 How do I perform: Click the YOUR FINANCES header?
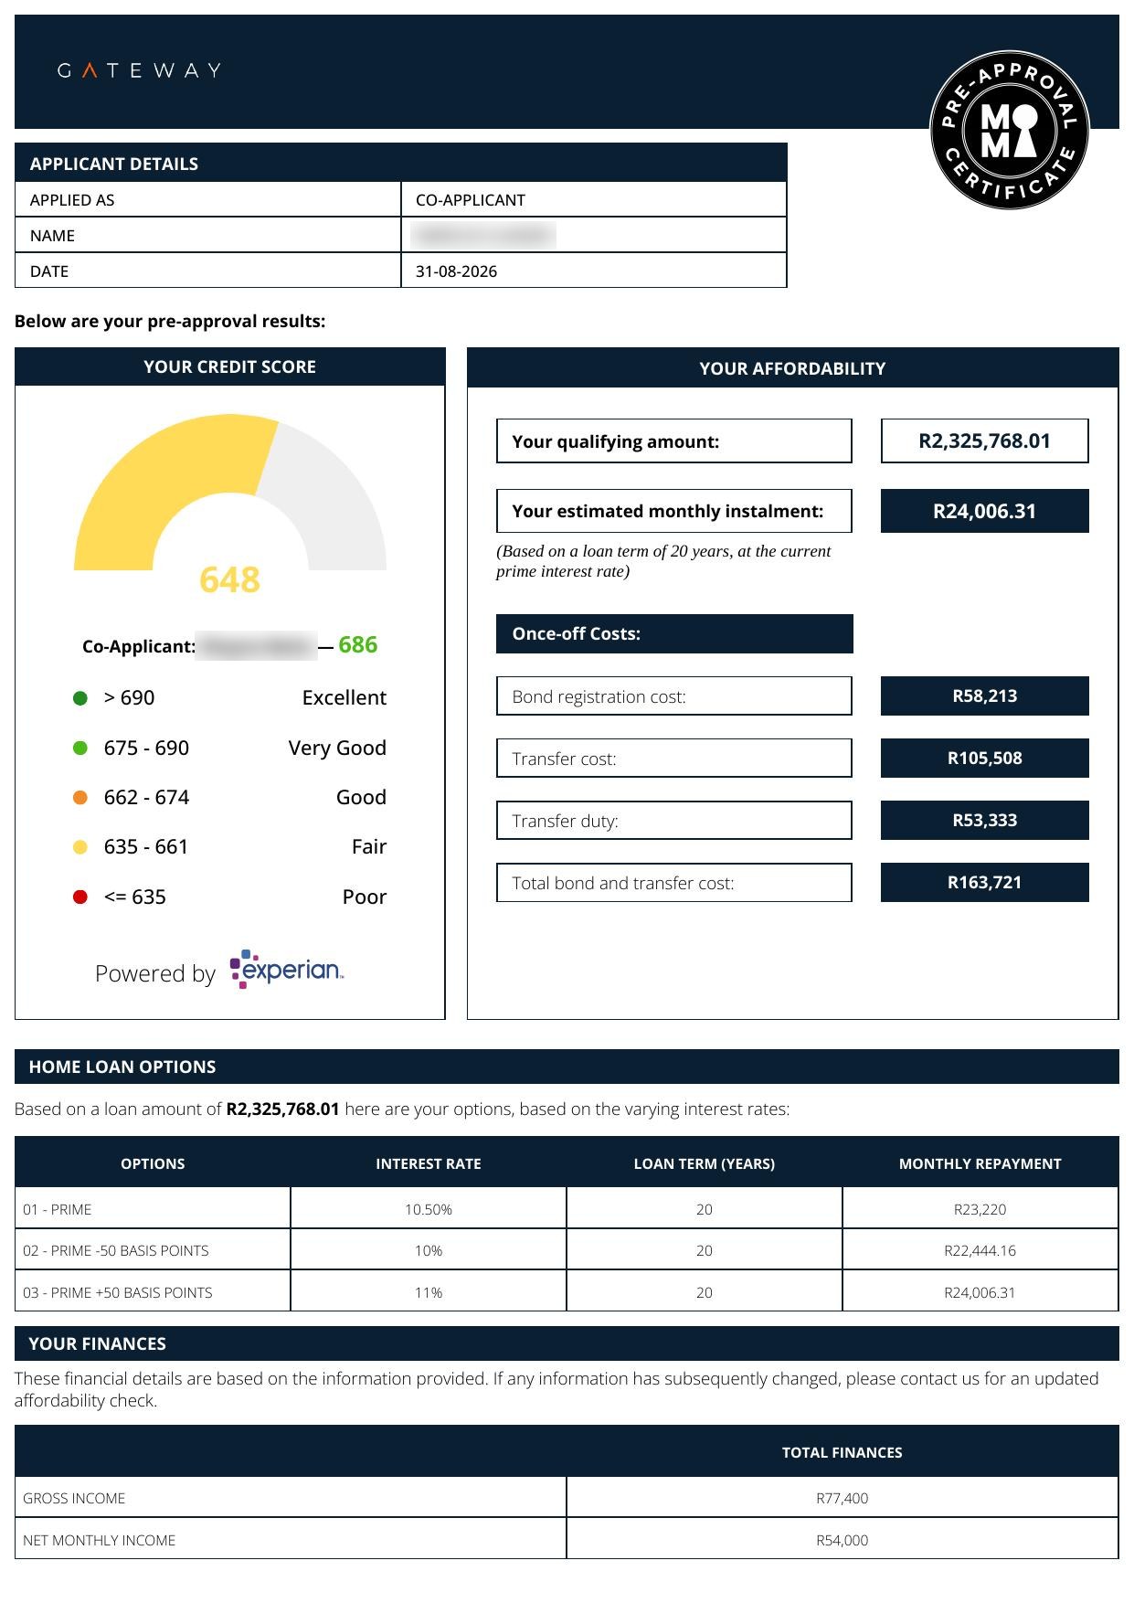tap(567, 1343)
